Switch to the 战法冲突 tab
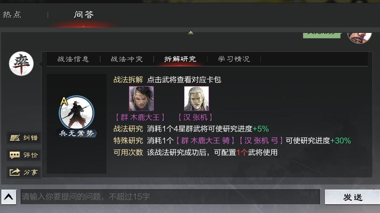The image size is (380, 213). (x=127, y=59)
